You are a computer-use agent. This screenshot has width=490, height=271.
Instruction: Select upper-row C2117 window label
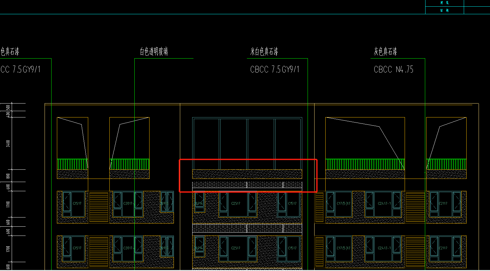[x=443, y=204]
